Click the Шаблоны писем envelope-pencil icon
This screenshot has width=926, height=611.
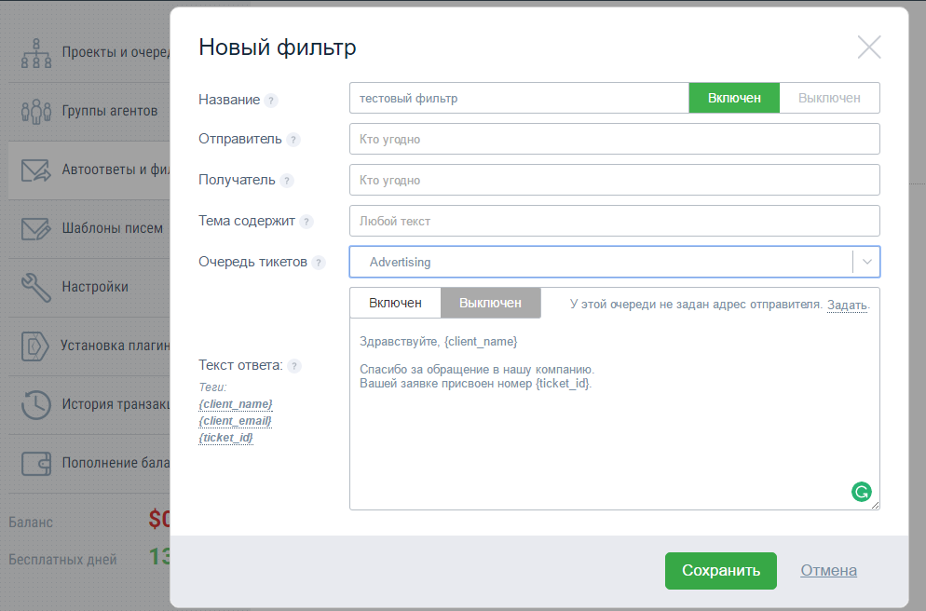coord(35,228)
